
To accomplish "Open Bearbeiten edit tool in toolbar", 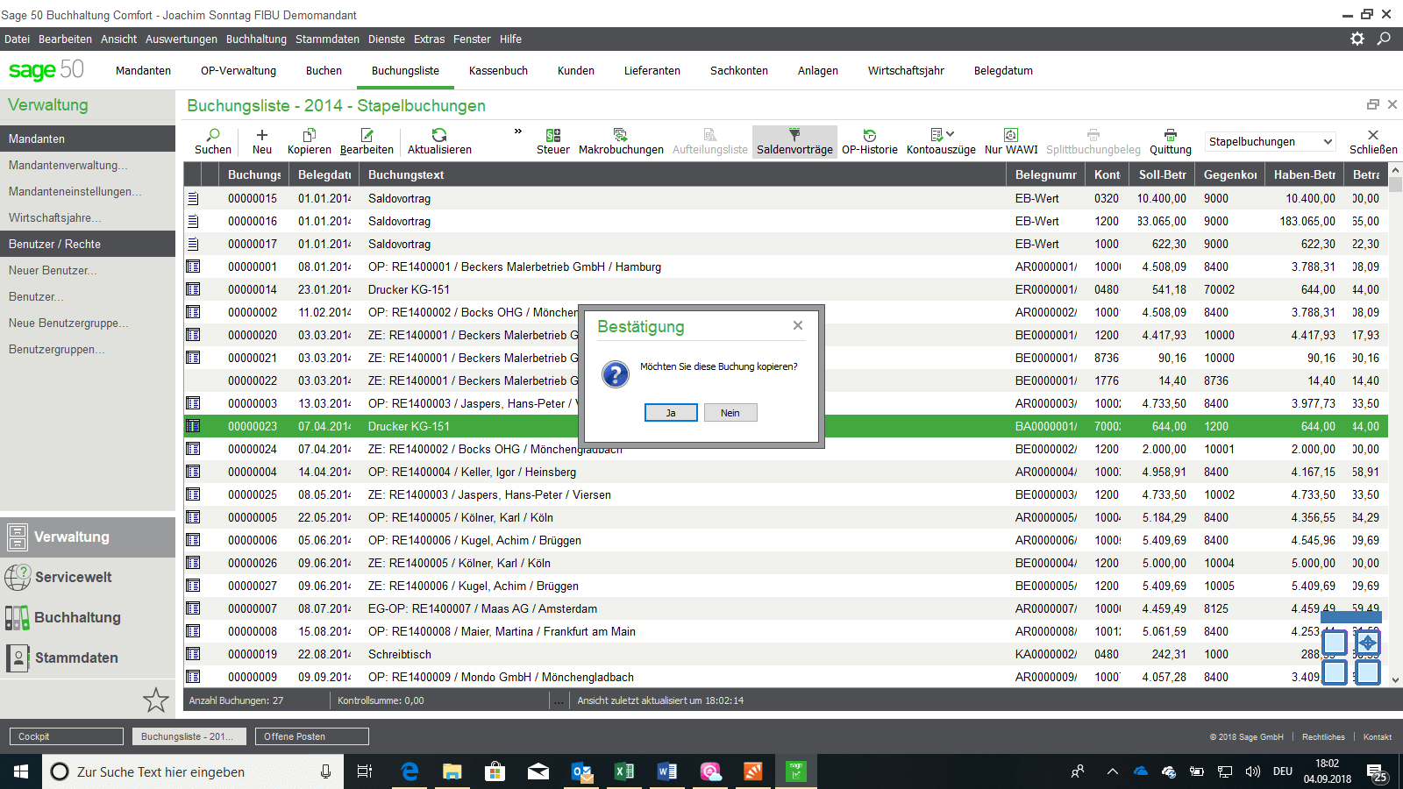I will pyautogui.click(x=367, y=135).
